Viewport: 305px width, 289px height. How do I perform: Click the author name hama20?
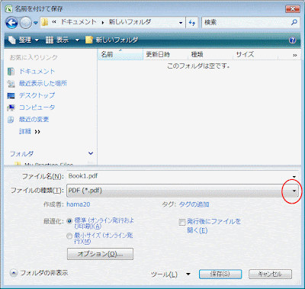[x=79, y=204]
